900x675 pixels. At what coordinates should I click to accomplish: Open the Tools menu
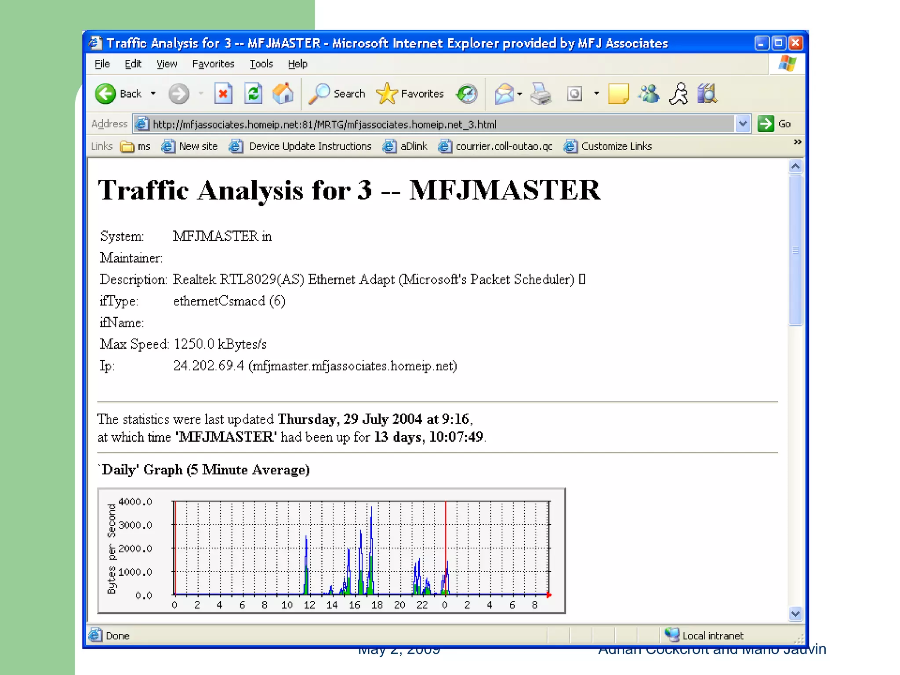point(261,64)
